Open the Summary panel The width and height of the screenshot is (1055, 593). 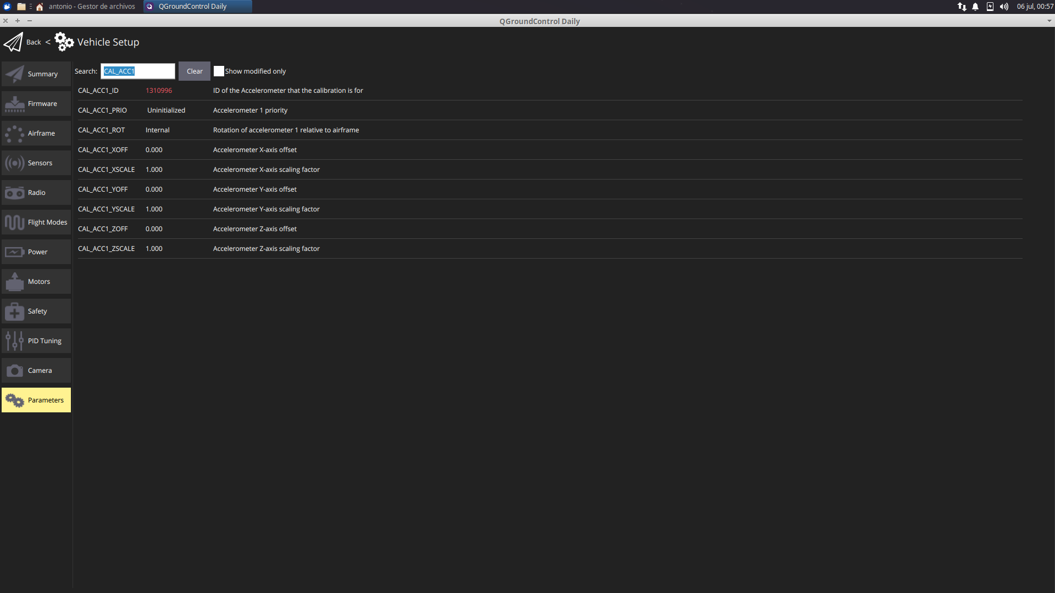point(36,74)
